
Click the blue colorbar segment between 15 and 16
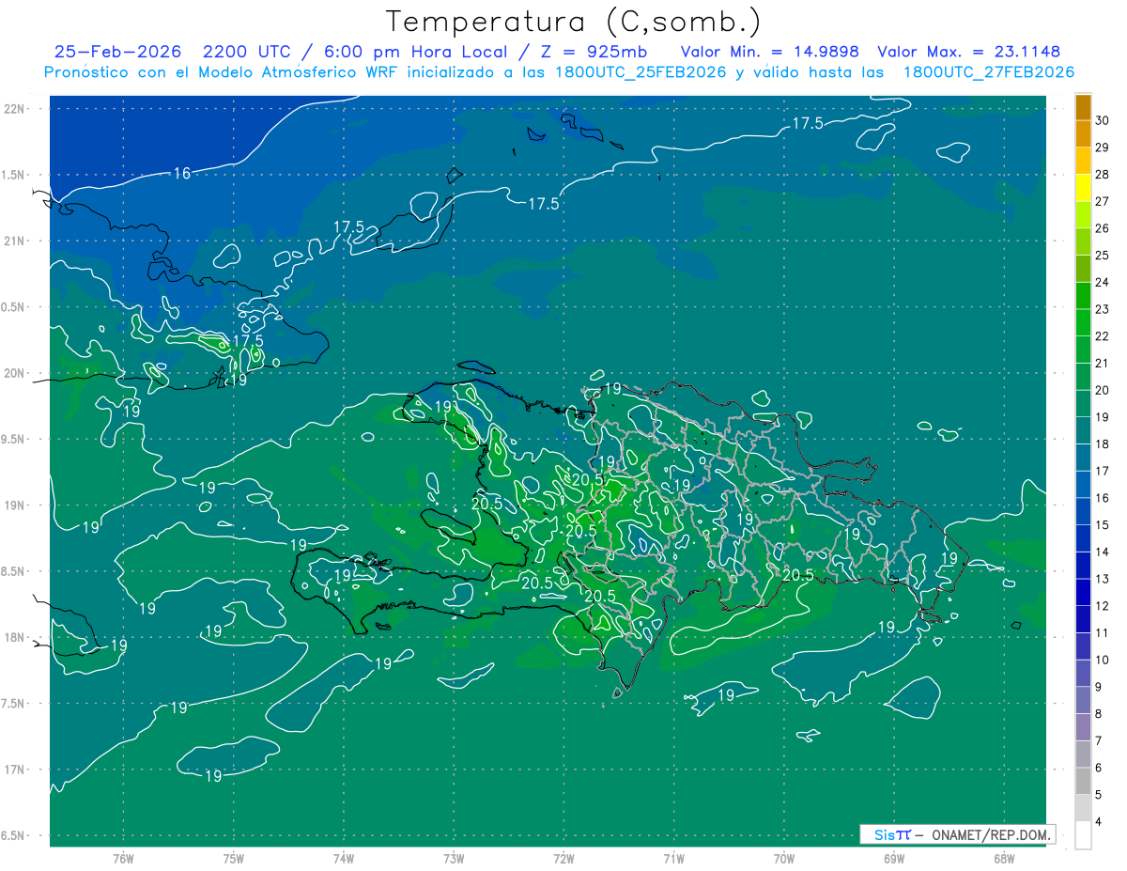coord(1083,511)
